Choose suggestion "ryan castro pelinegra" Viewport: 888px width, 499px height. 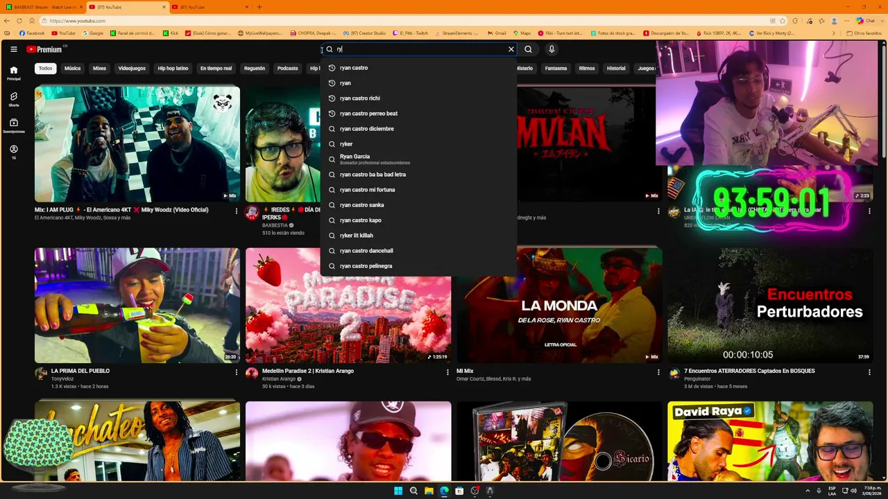(x=419, y=266)
